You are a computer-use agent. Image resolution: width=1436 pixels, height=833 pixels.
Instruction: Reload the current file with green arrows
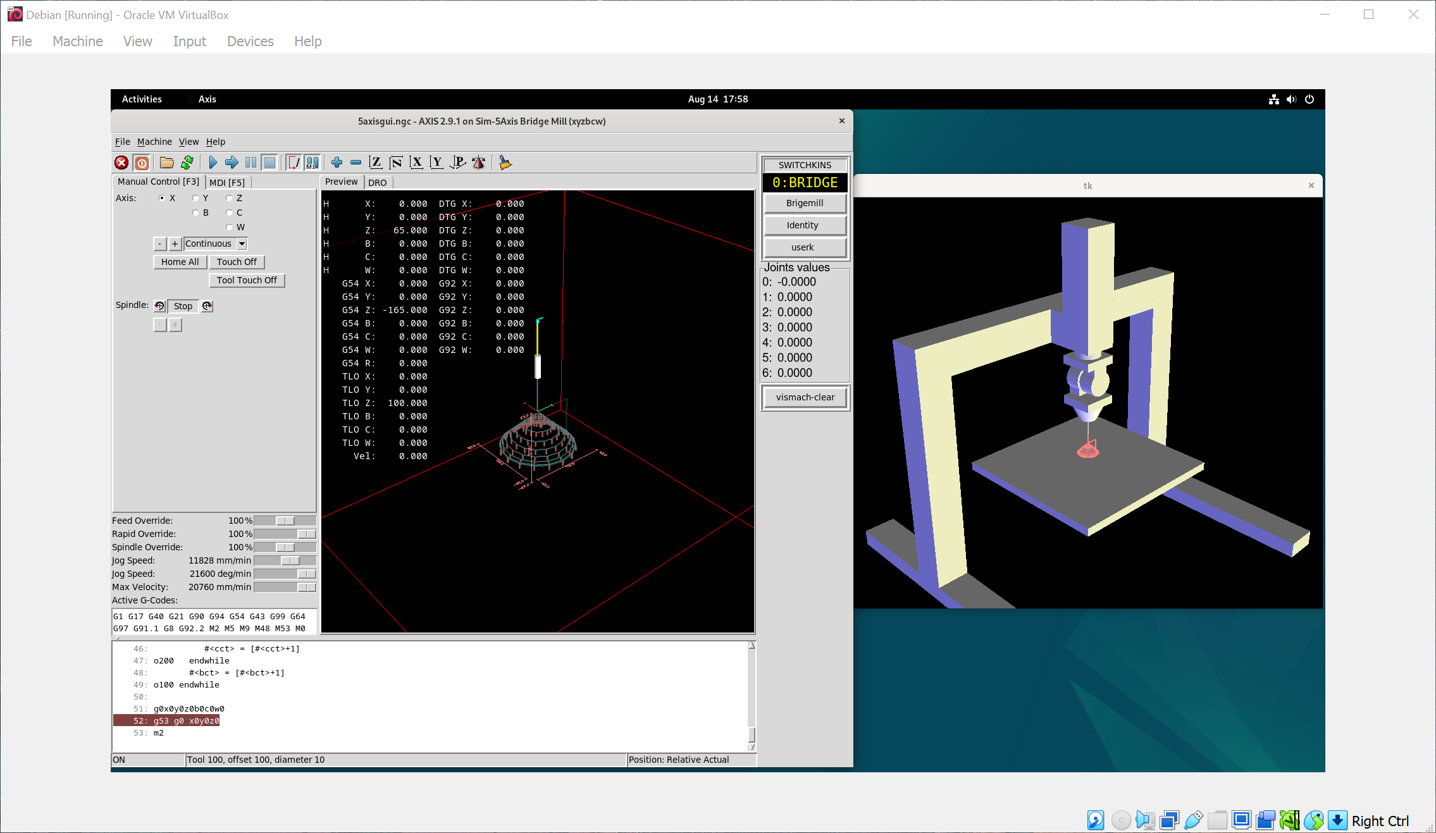(187, 163)
